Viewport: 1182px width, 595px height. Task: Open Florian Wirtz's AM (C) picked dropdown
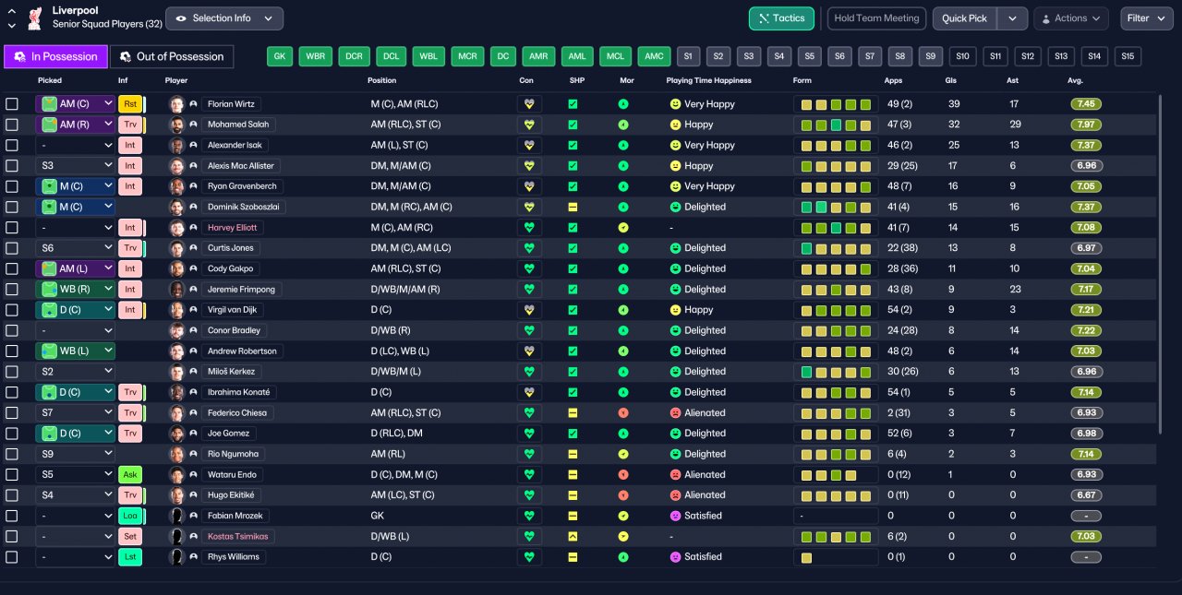click(76, 104)
